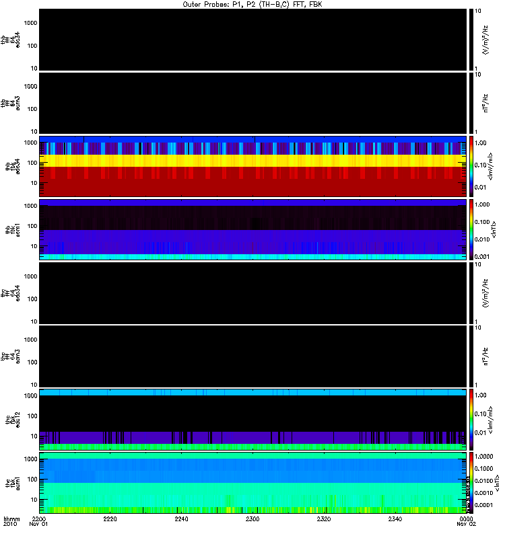Click the <|mV/m|> unit label of thb fbk edc34
Image resolution: width=505 pixels, height=538 pixels.
pyautogui.click(x=490, y=166)
